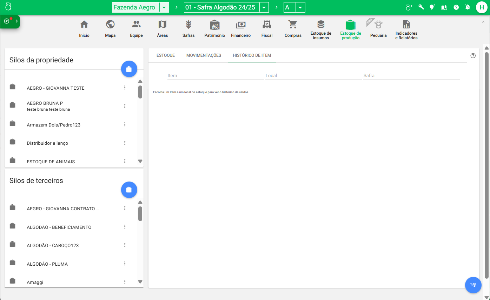
Task: Select the ALGODÃO - PLUMA silo
Action: [x=47, y=264]
